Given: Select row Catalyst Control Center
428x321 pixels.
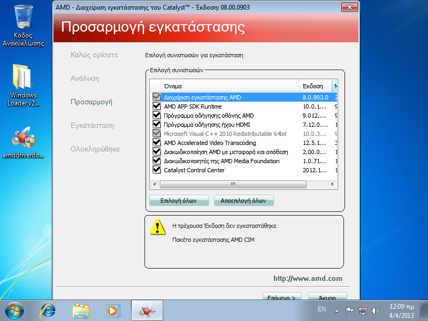Looking at the screenshot, I should [x=244, y=170].
